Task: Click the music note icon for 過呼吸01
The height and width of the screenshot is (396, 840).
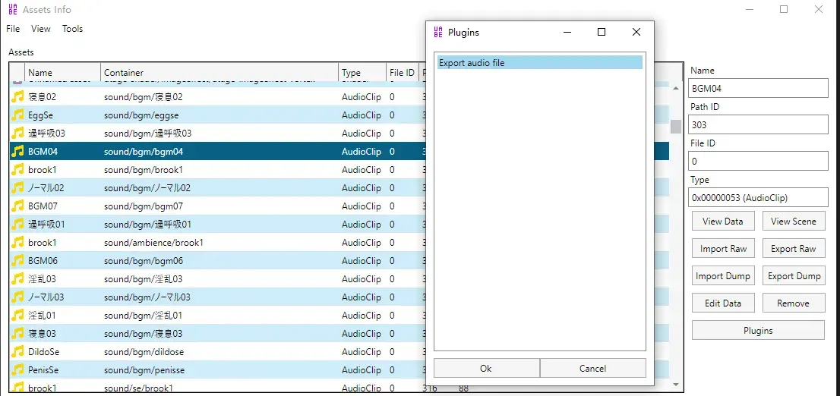Action: (x=18, y=225)
